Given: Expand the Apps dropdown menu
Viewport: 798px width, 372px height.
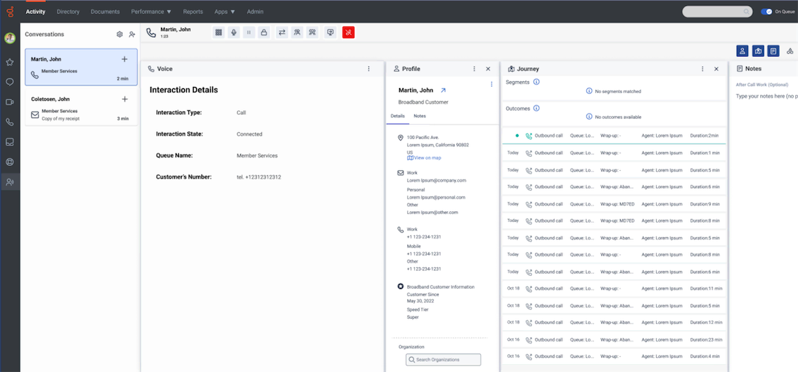Looking at the screenshot, I should (x=224, y=11).
